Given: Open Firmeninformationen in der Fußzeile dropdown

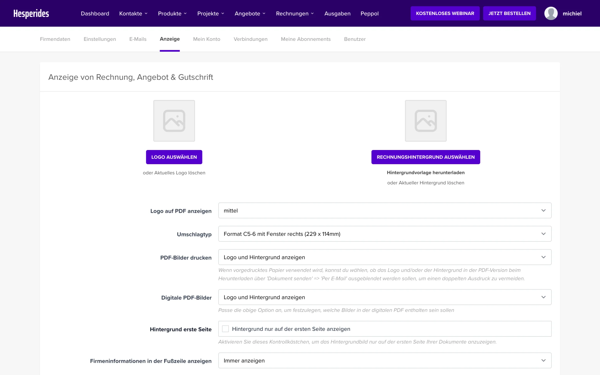Looking at the screenshot, I should pyautogui.click(x=385, y=361).
